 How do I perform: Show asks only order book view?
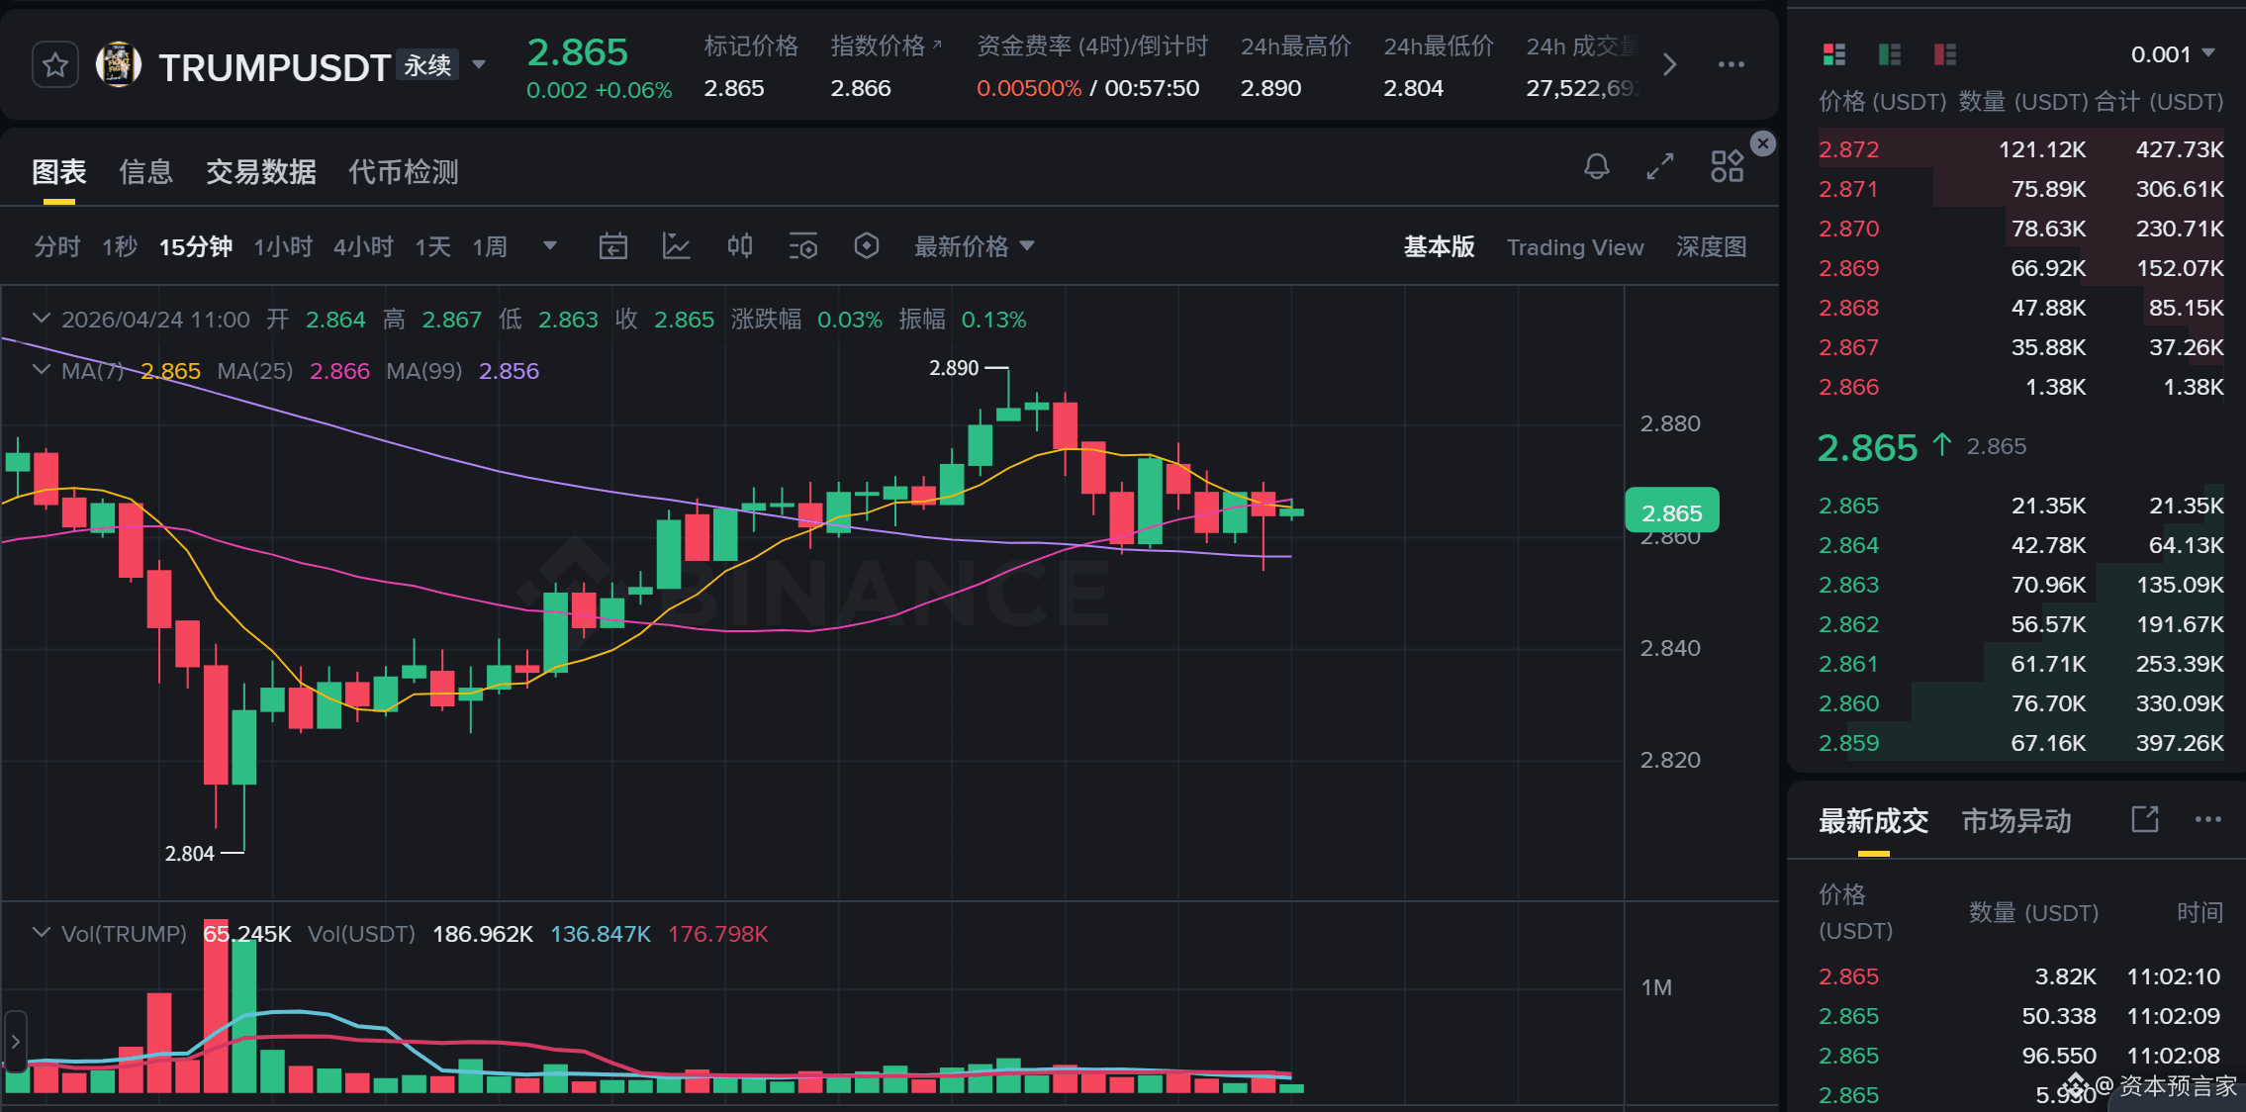1944,54
